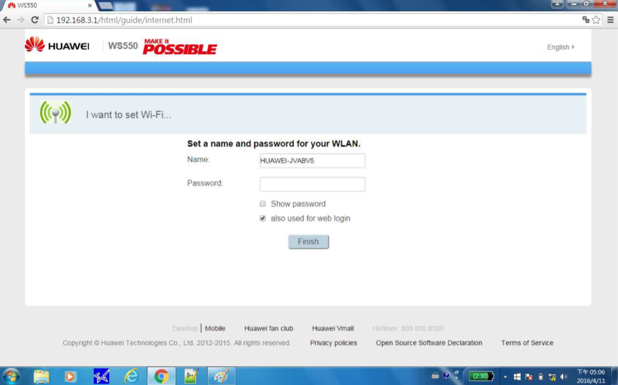Uncheck also used for web login
The image size is (618, 385).
263,218
